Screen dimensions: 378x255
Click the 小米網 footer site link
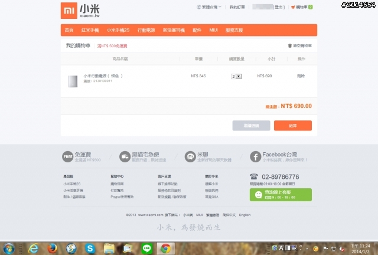click(x=188, y=215)
